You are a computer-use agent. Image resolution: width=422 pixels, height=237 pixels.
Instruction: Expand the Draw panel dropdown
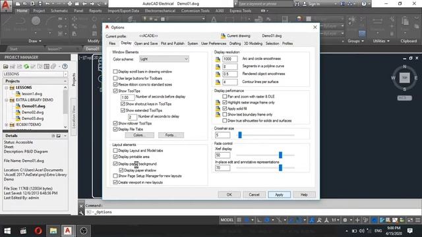pos(35,41)
